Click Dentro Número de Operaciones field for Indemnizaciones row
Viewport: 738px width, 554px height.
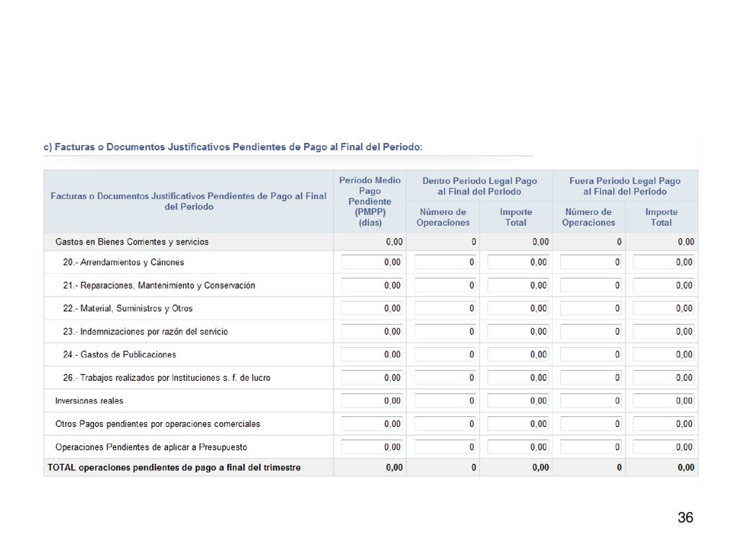(445, 331)
